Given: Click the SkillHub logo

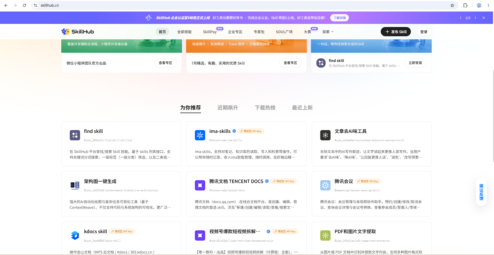Looking at the screenshot, I should point(77,32).
